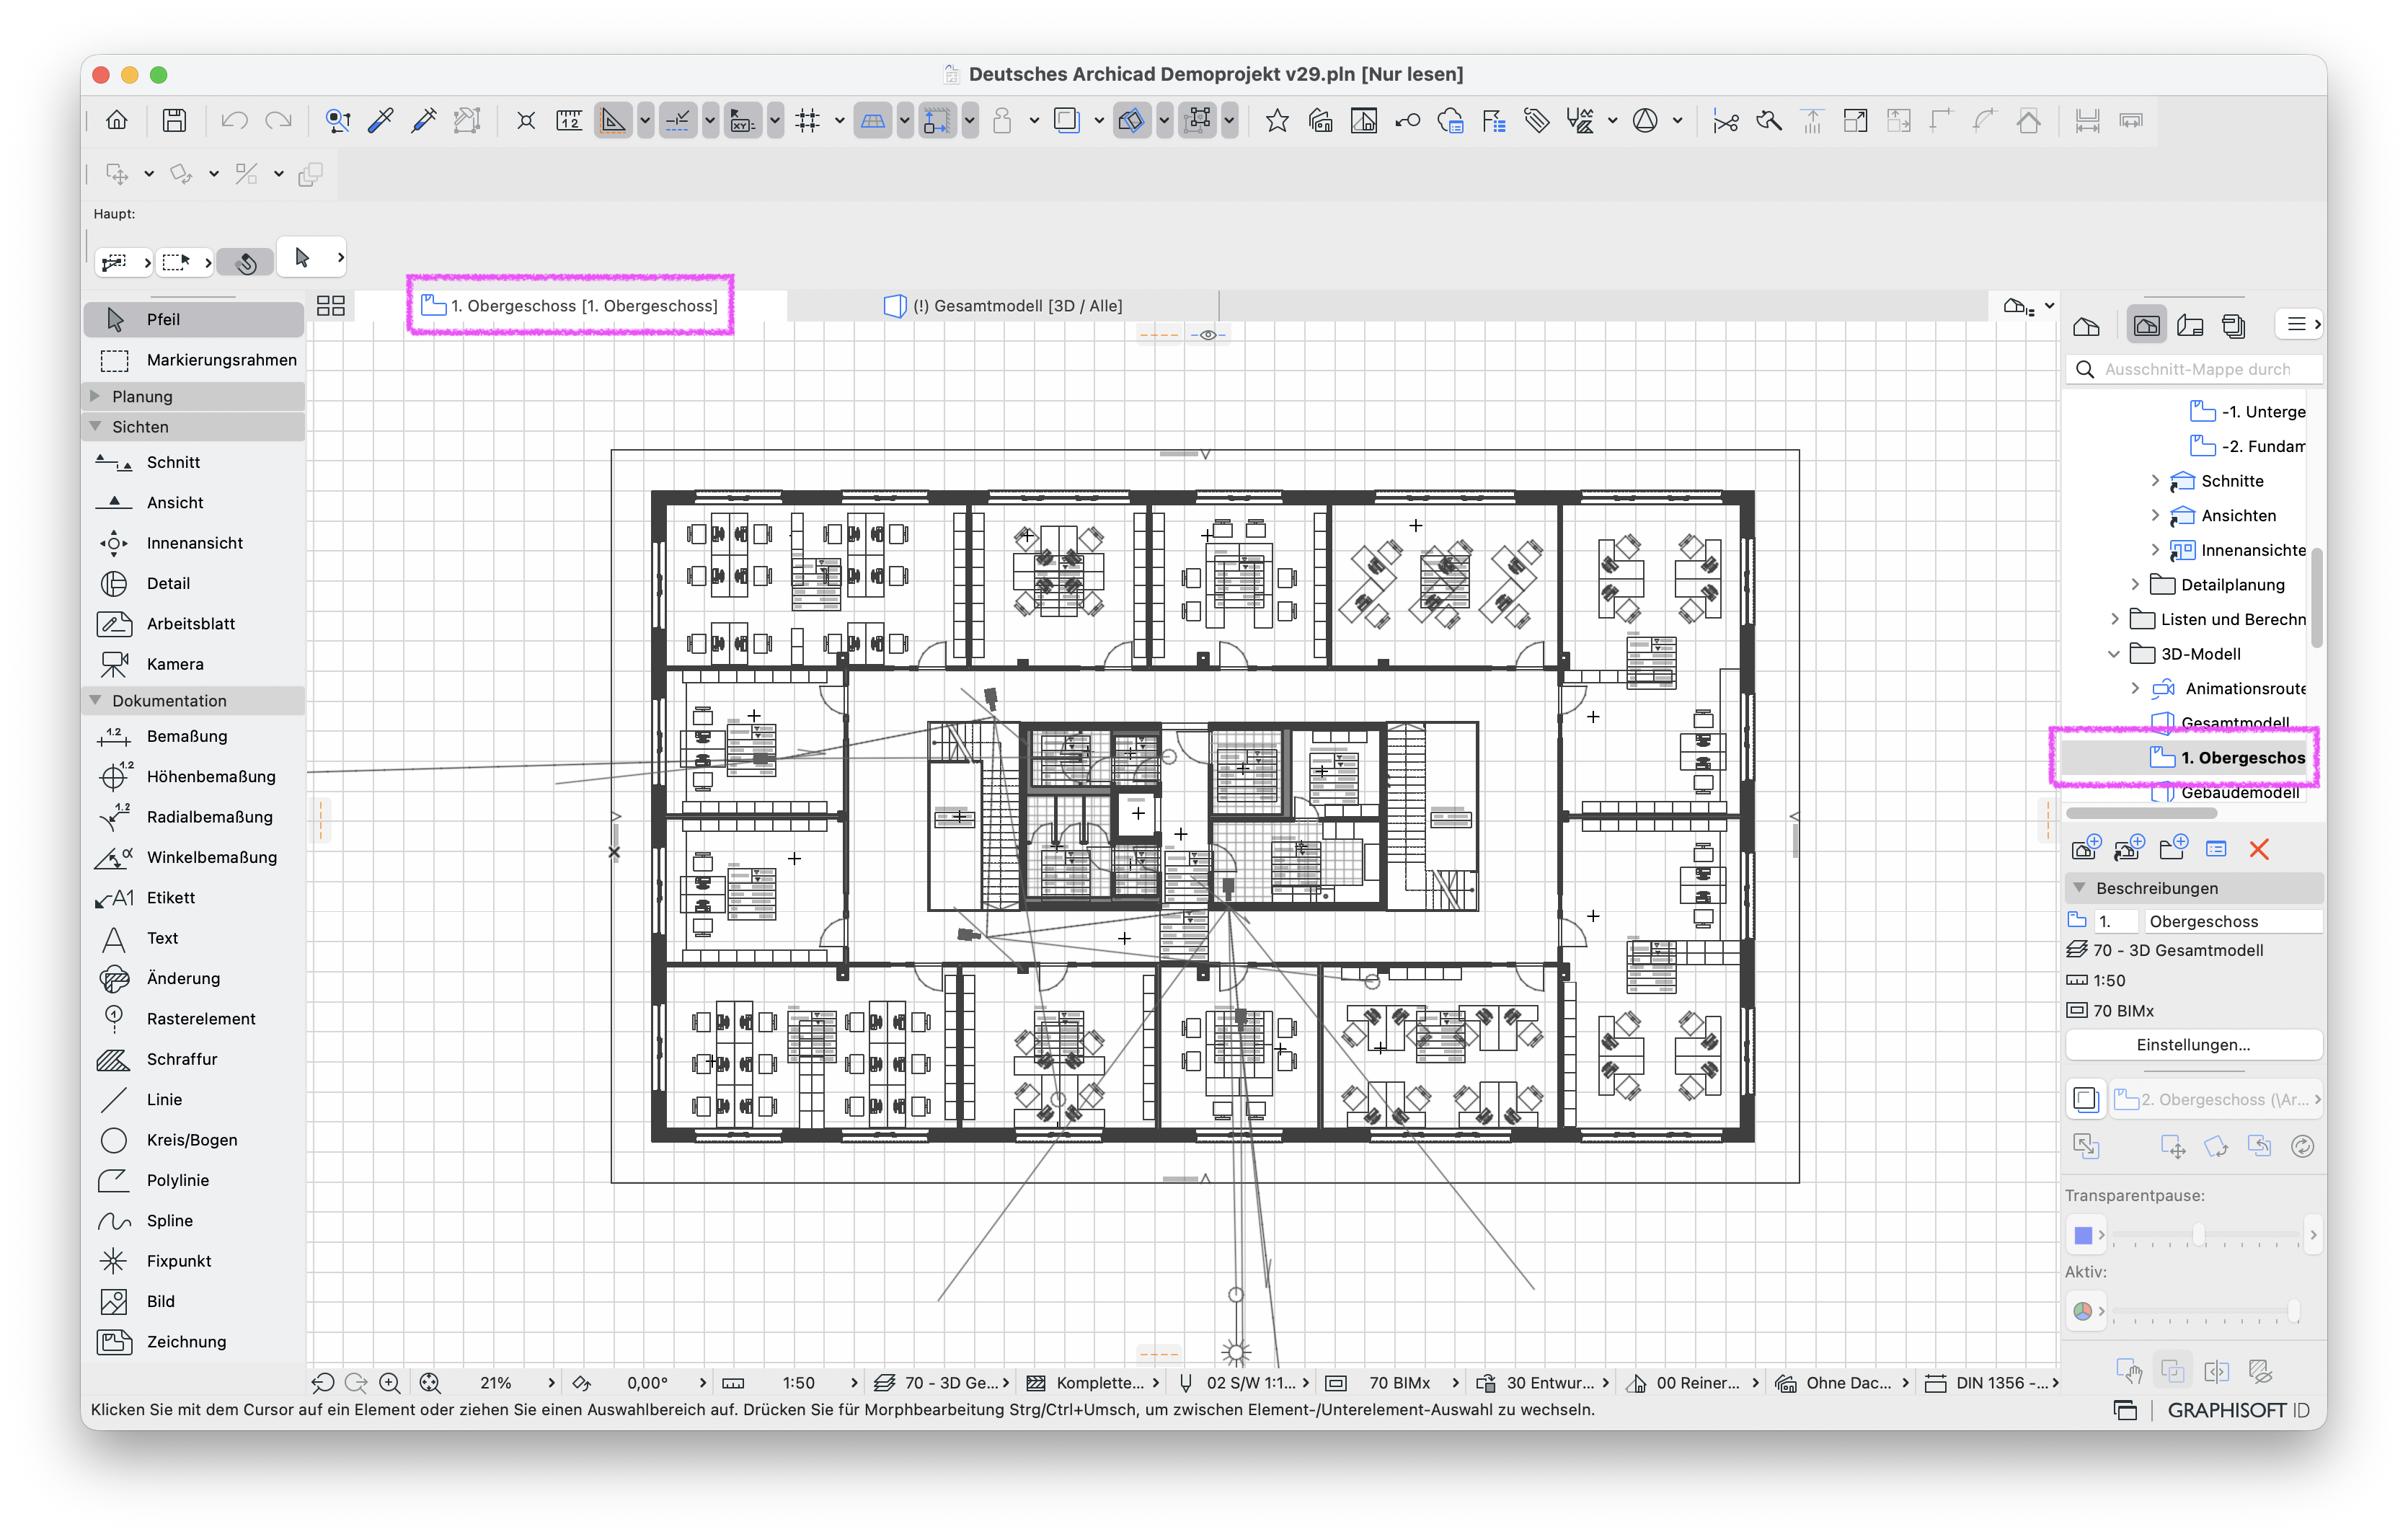Image resolution: width=2408 pixels, height=1537 pixels.
Task: Click the DIN 1356 dimension standard button
Action: (1991, 1383)
